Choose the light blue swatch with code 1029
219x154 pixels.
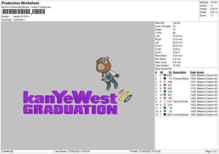[x=165, y=95]
